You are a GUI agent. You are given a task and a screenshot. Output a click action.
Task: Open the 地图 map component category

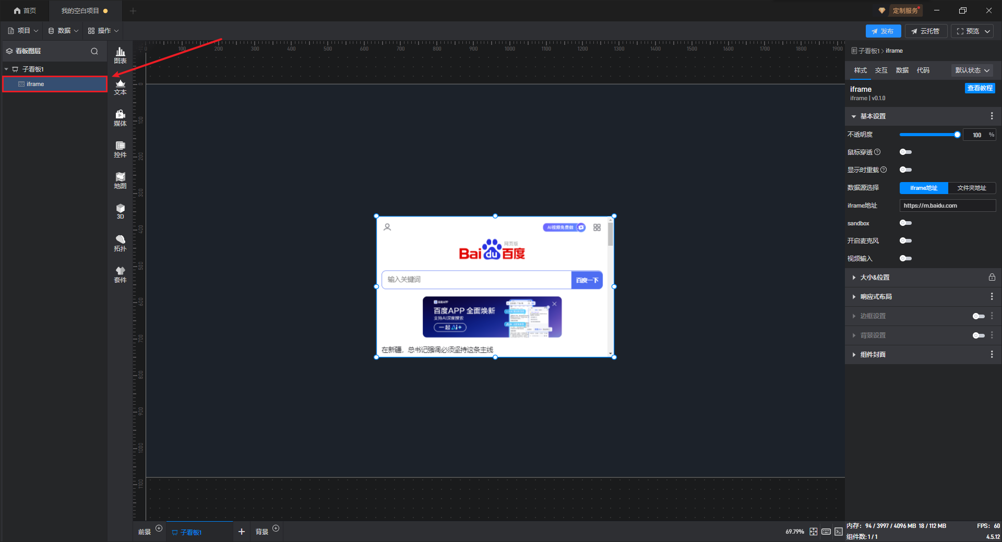pos(120,181)
